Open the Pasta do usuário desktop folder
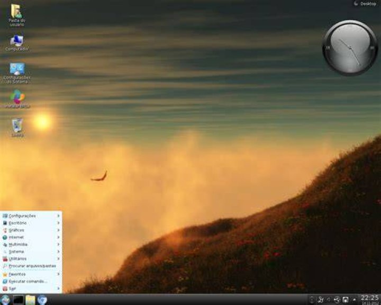Viewport: 381px width, 305px height. point(16,15)
